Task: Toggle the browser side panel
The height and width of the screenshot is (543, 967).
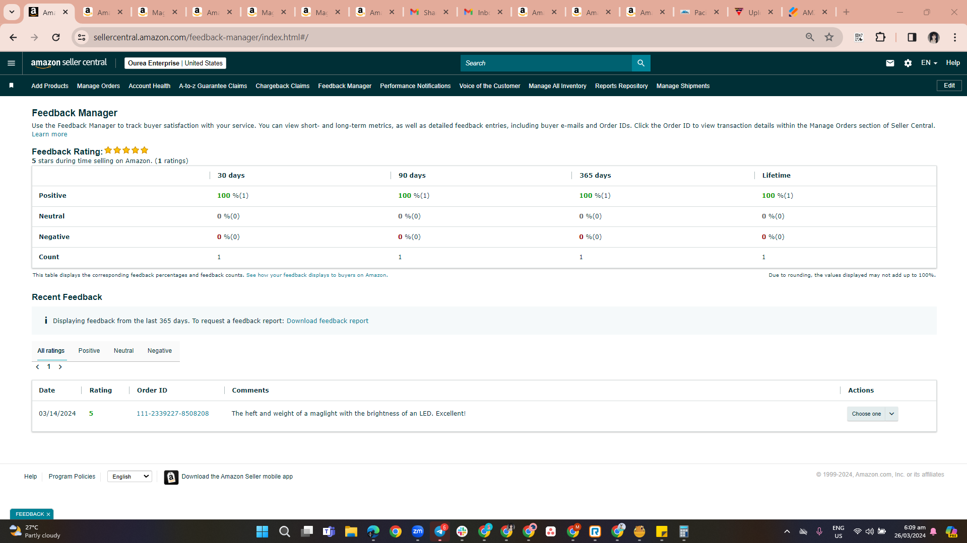Action: [x=912, y=37]
